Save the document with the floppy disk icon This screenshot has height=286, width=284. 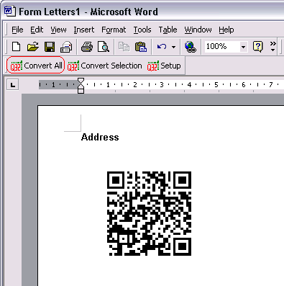coord(50,46)
